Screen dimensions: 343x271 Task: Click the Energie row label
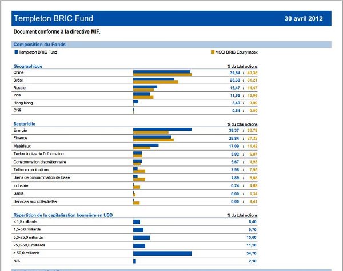(x=20, y=131)
